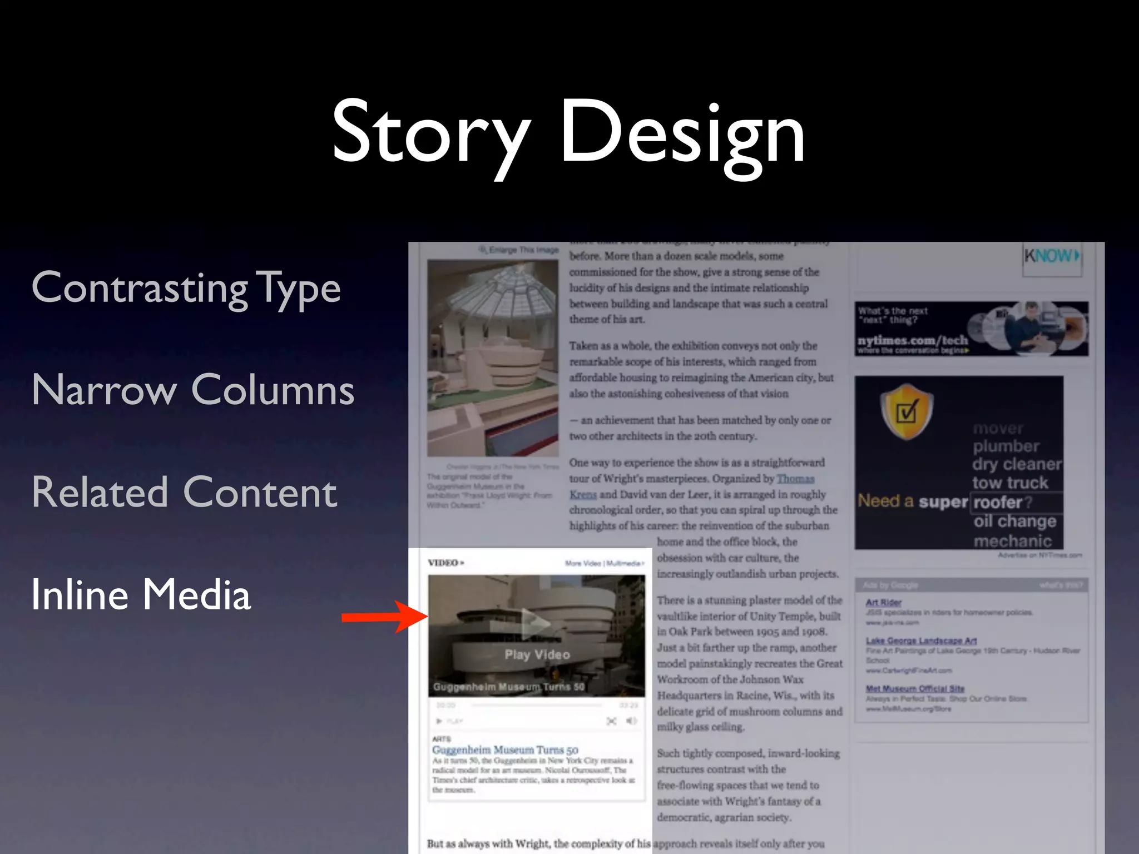
Task: Open the 'Art Rider' ad link
Action: pyautogui.click(x=883, y=602)
